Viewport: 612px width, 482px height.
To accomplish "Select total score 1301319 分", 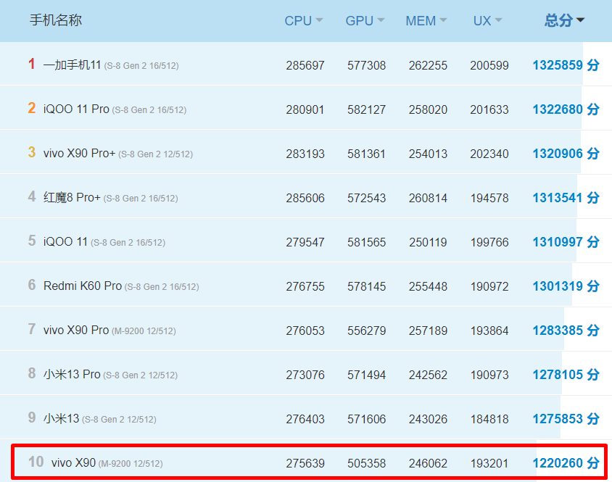I will (x=566, y=286).
